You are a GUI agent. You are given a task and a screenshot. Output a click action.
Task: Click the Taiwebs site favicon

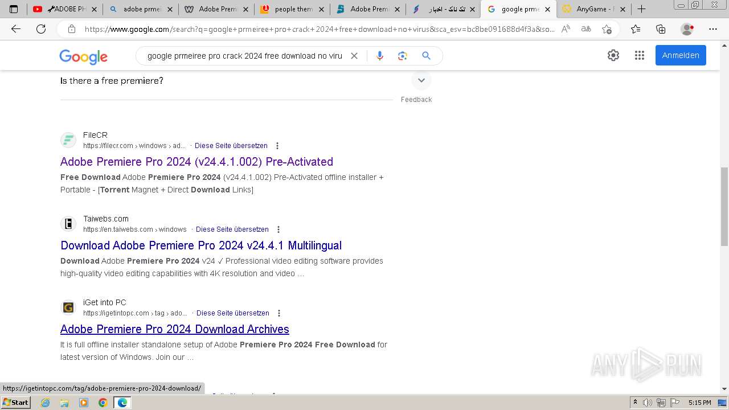click(x=68, y=224)
